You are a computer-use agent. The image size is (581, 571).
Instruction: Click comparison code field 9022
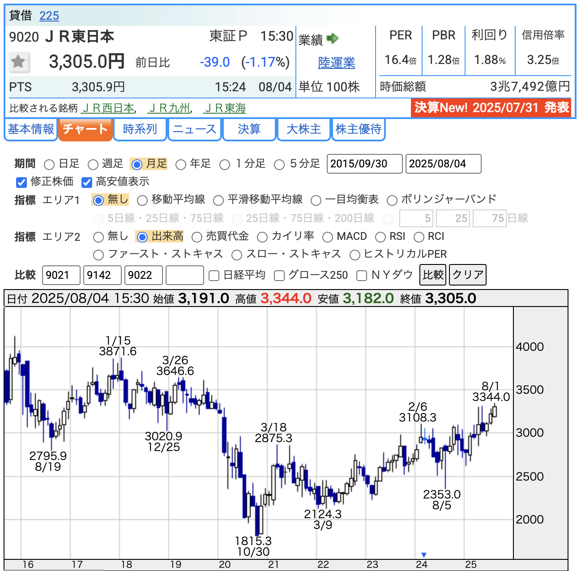point(144,275)
